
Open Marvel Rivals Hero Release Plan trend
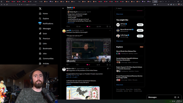coord(126,51)
